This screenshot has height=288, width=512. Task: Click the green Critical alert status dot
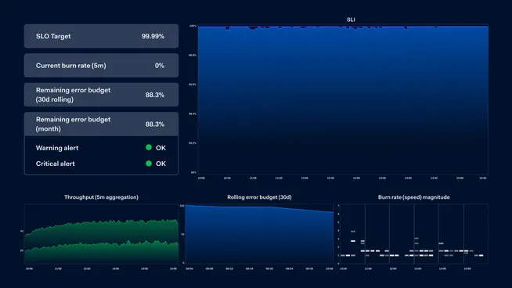click(149, 164)
